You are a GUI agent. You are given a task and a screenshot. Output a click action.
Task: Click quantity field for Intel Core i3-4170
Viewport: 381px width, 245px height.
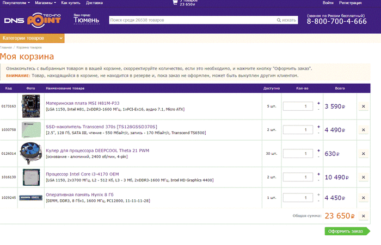tap(298, 177)
